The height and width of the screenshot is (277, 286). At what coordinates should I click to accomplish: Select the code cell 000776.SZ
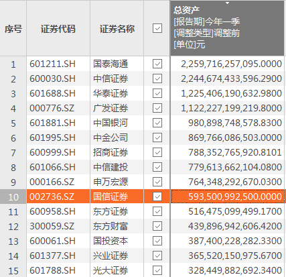pos(58,108)
